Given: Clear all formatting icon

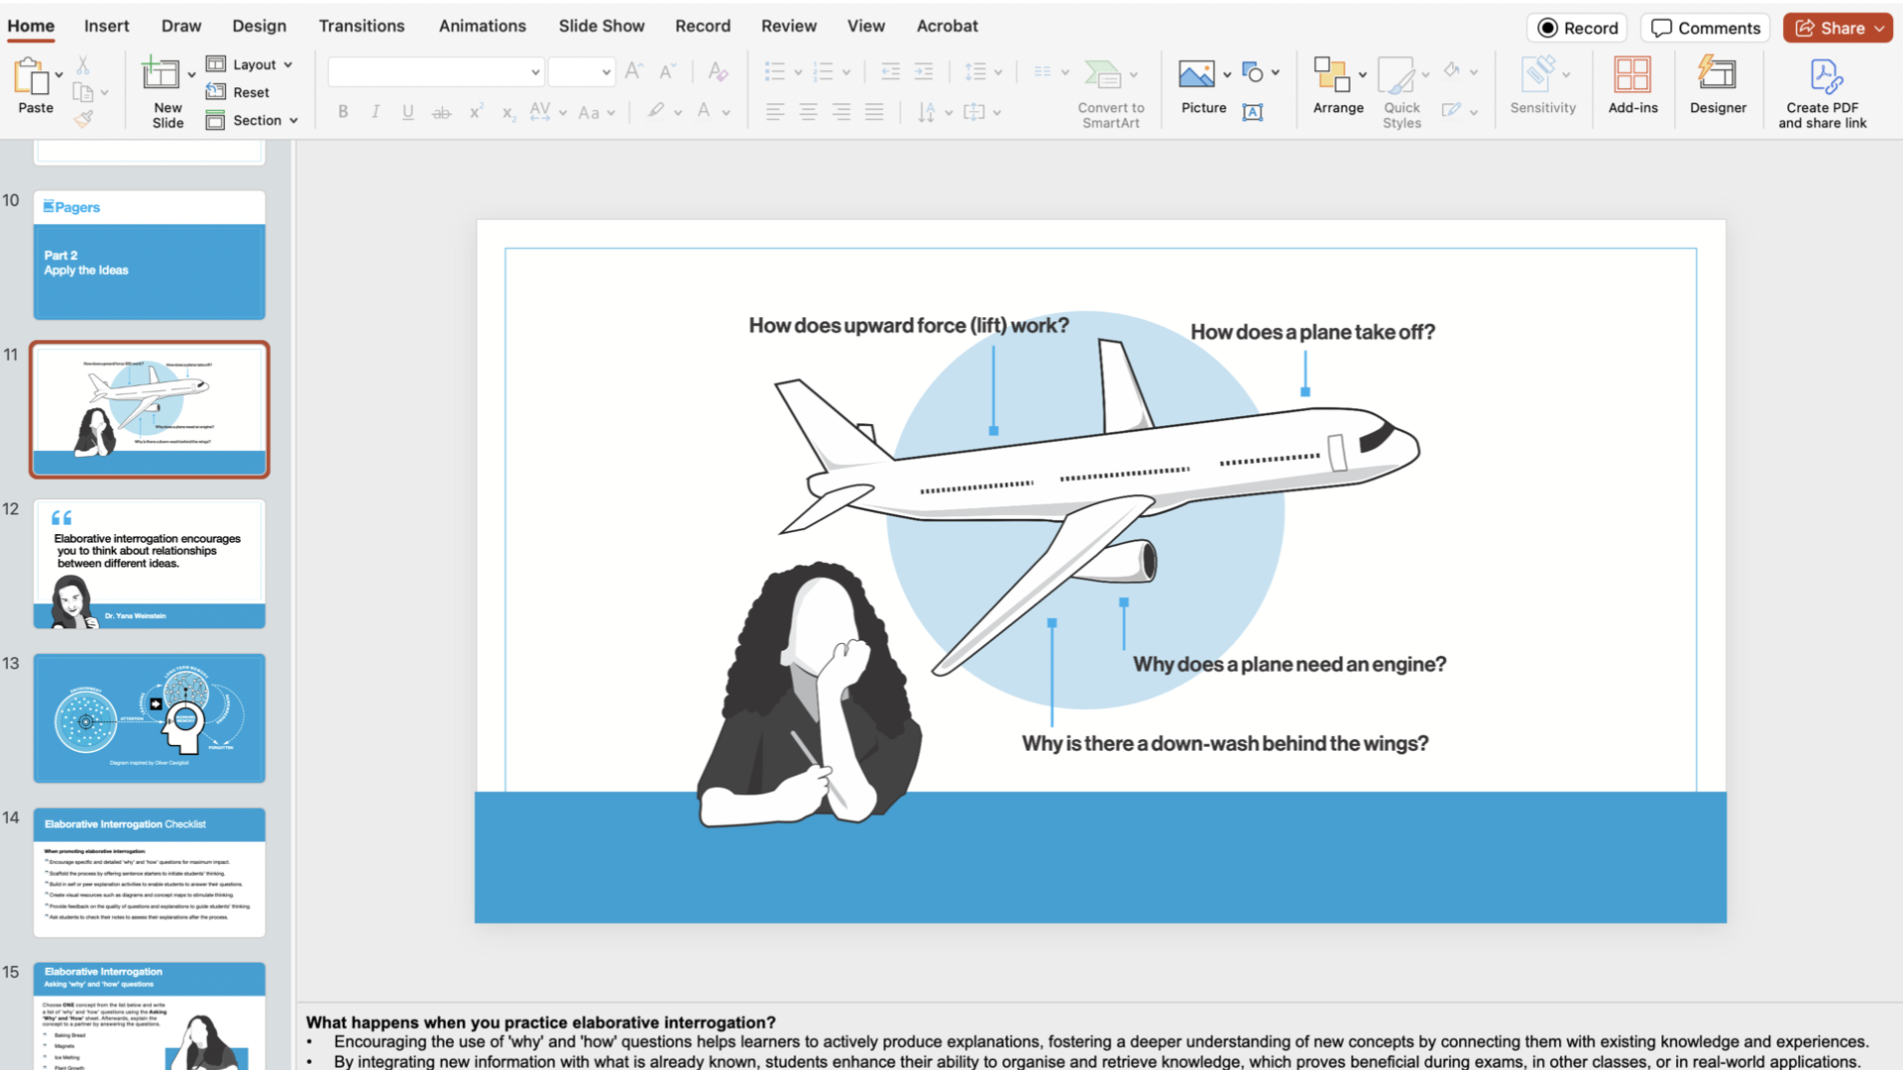Looking at the screenshot, I should tap(719, 71).
